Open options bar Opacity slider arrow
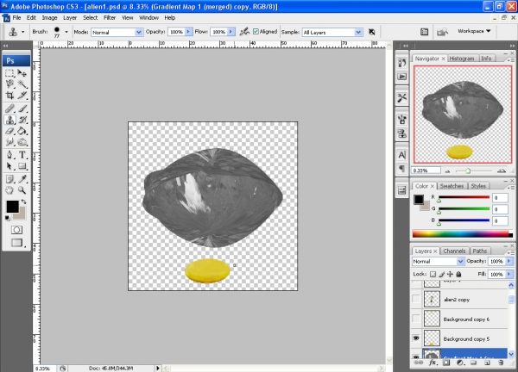The width and height of the screenshot is (518, 372). (x=188, y=32)
